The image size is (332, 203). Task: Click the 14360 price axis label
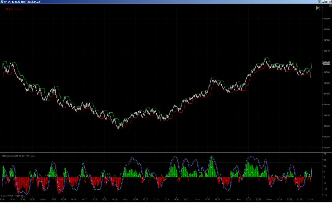(326, 148)
